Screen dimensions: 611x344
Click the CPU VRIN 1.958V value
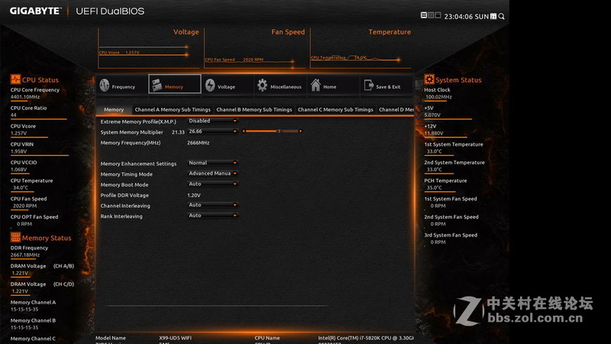click(18, 151)
